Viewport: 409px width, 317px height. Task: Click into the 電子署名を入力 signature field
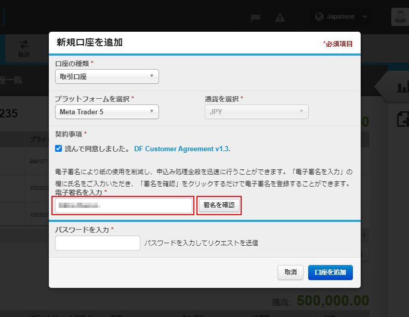(x=124, y=205)
